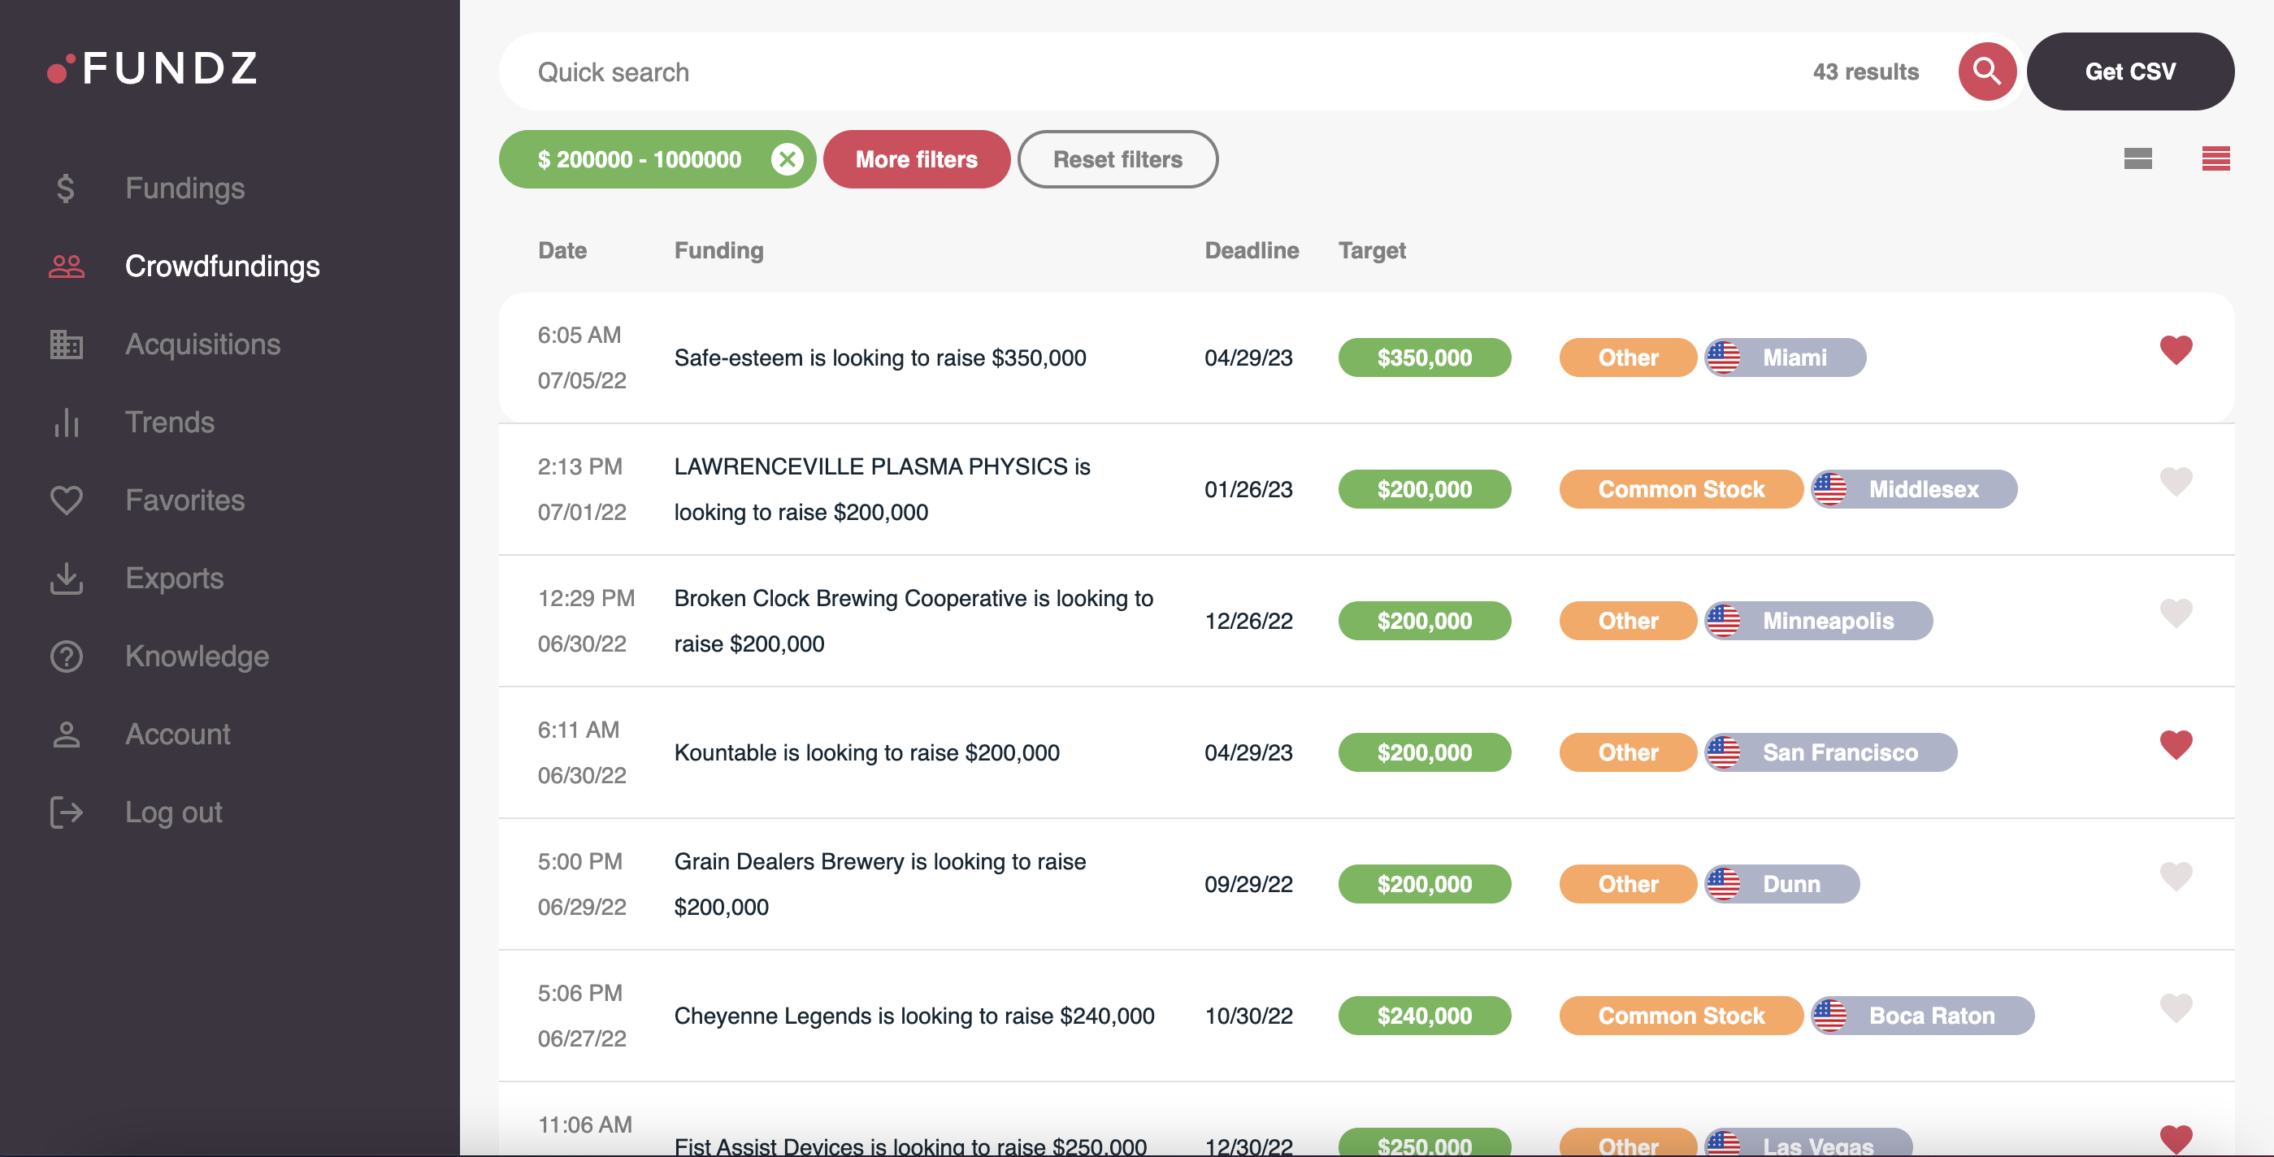2274x1157 pixels.
Task: Click the Exports download icon
Action: [65, 578]
